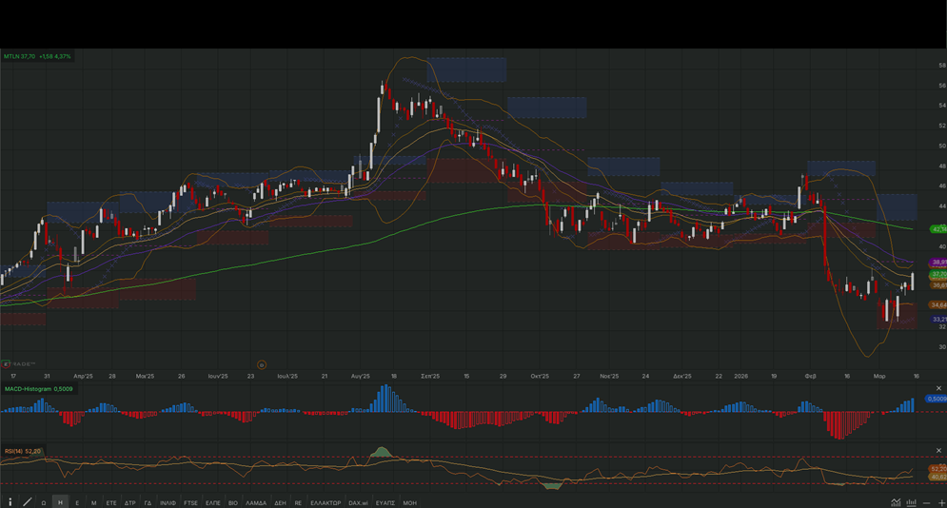The image size is (947, 508).
Task: Click the Αυγ'25 date on time axis
Action: tap(361, 376)
